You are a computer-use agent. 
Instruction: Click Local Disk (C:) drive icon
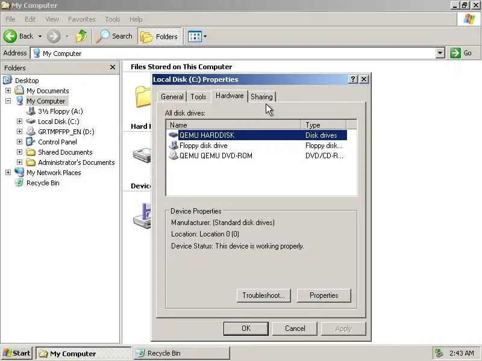(31, 122)
